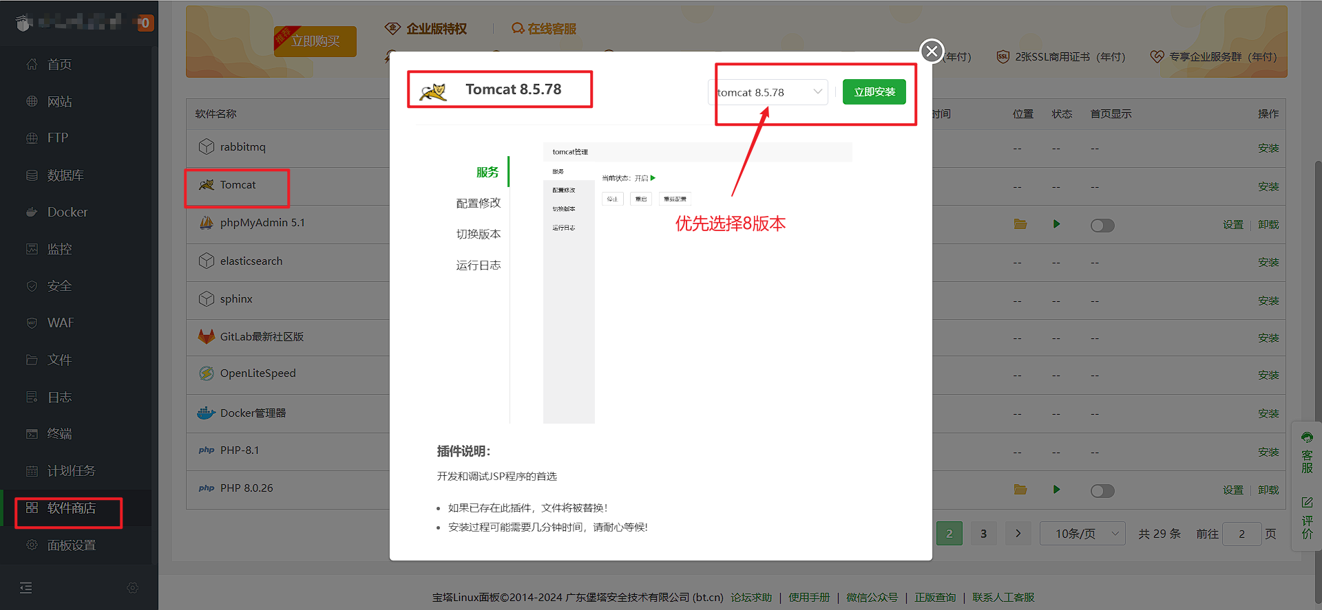The image size is (1322, 610).
Task: Click the GitLab fox icon
Action: (207, 336)
